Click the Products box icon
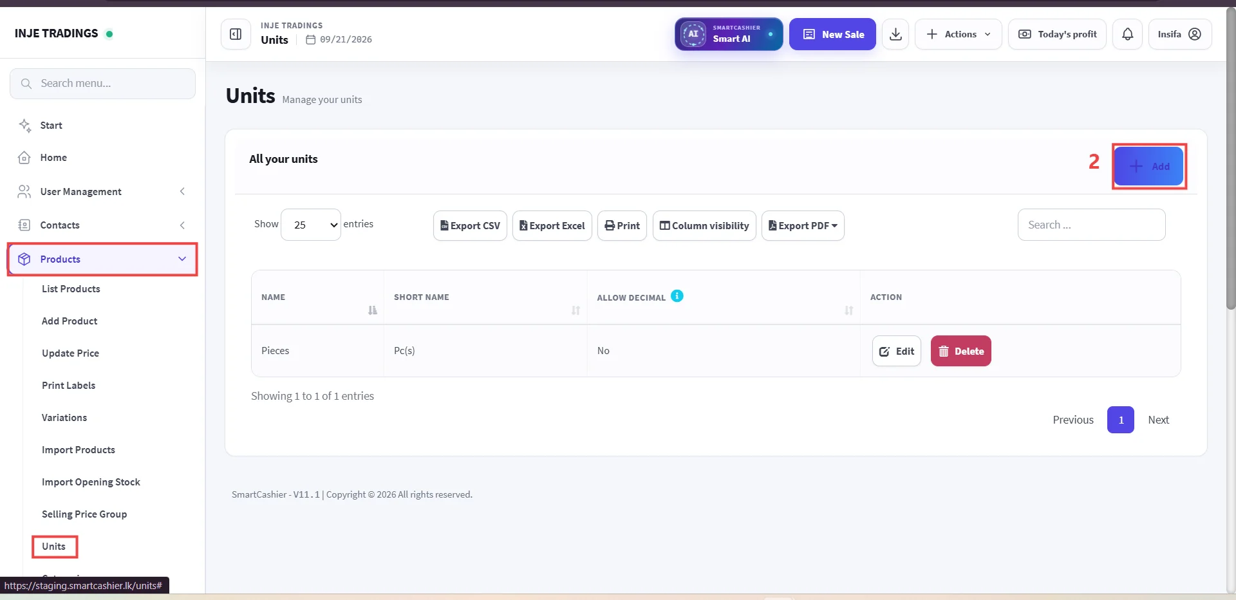 pyautogui.click(x=24, y=259)
